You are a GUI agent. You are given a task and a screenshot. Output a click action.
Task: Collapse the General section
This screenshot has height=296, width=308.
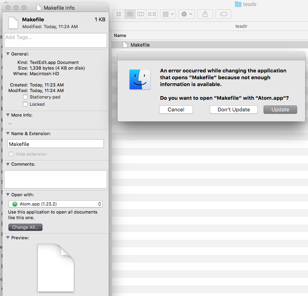[8, 54]
